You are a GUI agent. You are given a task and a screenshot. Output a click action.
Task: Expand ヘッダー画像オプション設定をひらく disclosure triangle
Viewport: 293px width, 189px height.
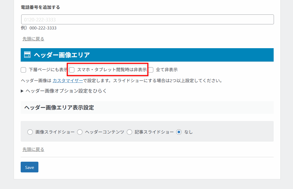pos(22,91)
